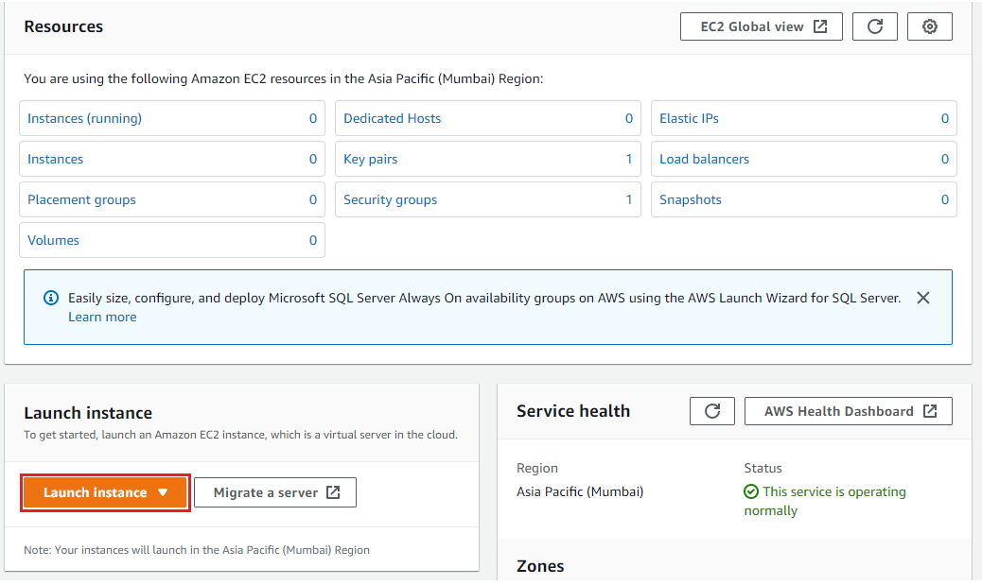Open Resources settings gear

929,26
